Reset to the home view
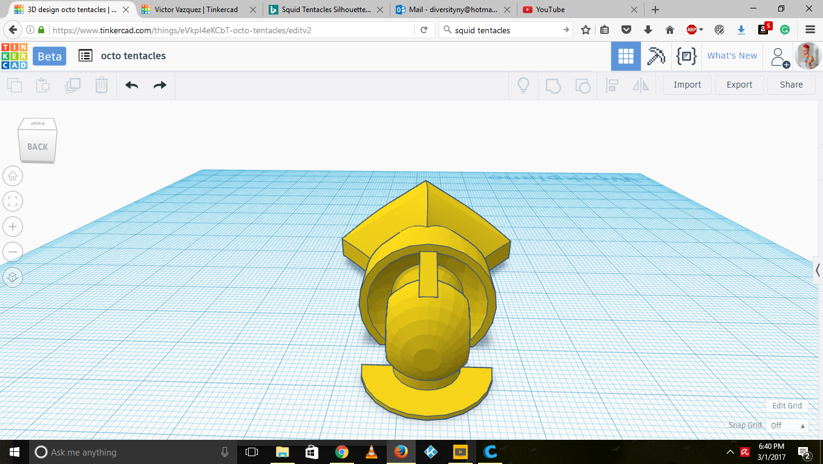823x464 pixels. point(13,176)
